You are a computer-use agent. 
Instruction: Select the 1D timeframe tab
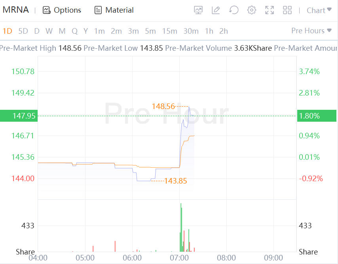tap(7, 31)
